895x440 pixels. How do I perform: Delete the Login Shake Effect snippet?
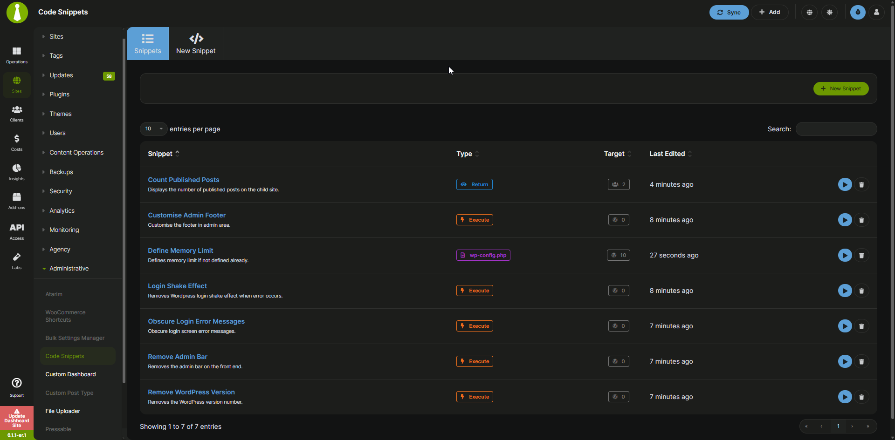[x=861, y=291]
